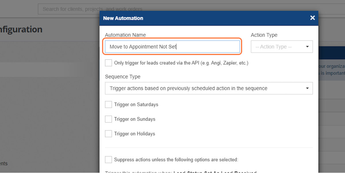The height and width of the screenshot is (173, 345).
Task: Click the Automation Name label
Action: point(125,35)
